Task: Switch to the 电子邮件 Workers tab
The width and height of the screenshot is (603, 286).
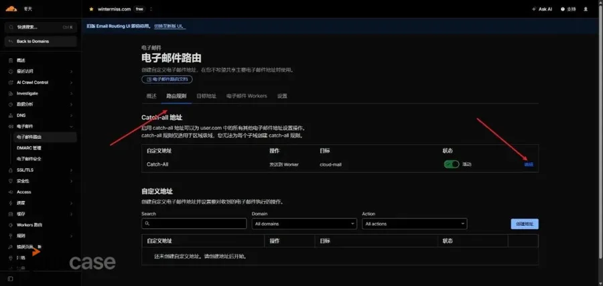Action: [x=247, y=96]
